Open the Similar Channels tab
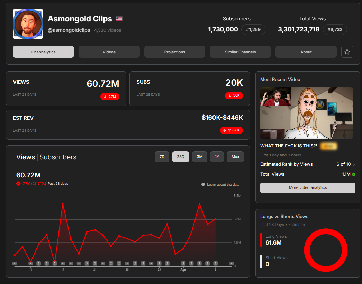Image resolution: width=362 pixels, height=284 pixels. coord(240,52)
